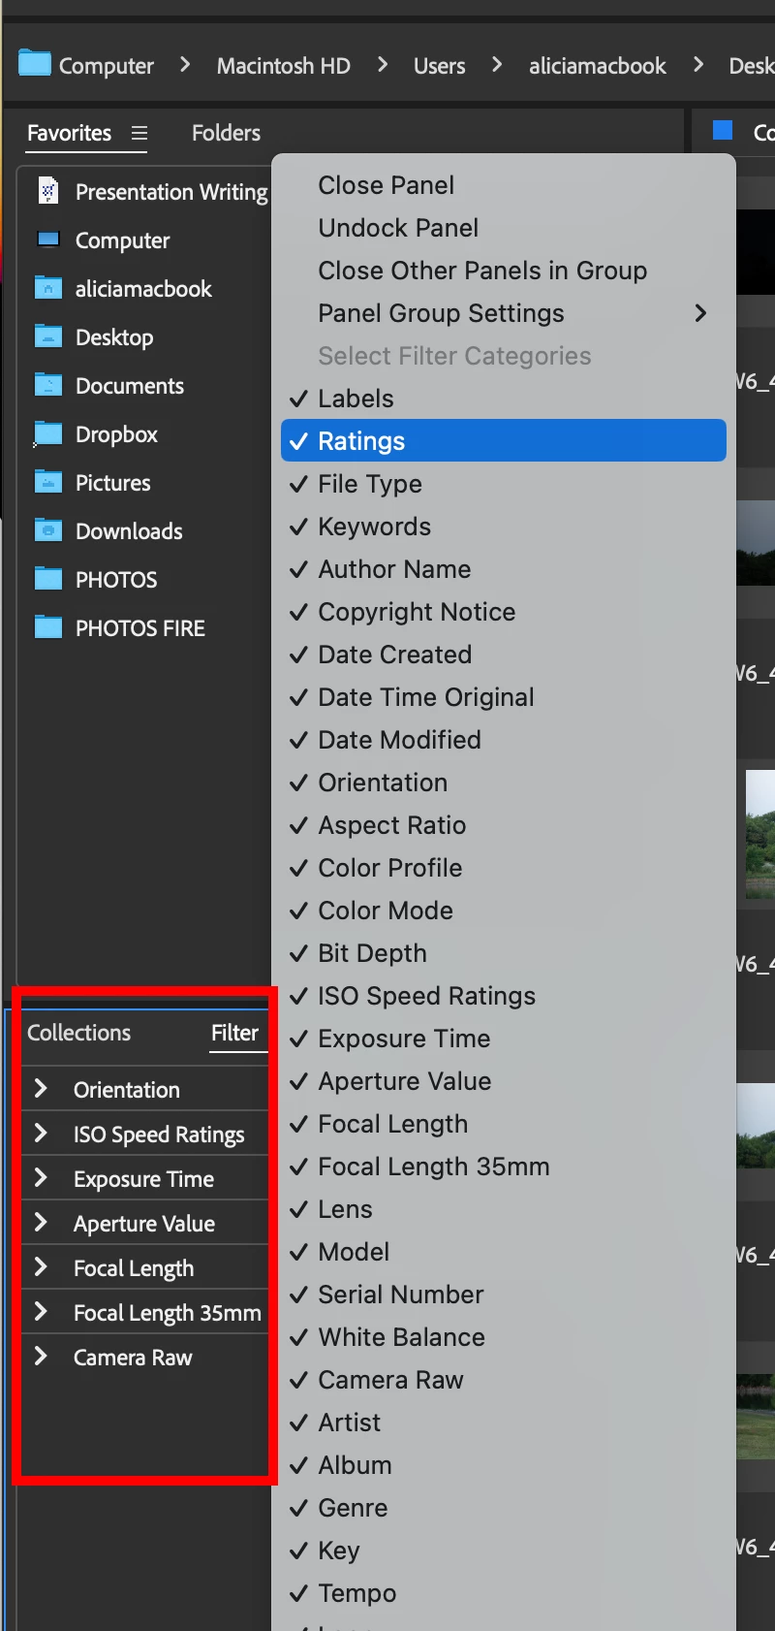775x1631 pixels.
Task: Toggle the Bit Depth filter category
Action: tap(503, 953)
